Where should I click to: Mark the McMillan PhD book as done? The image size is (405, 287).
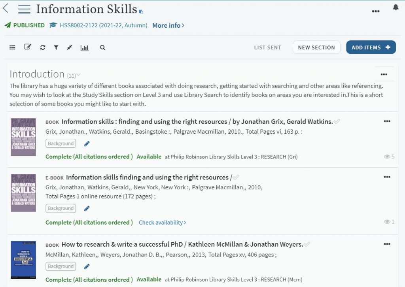coord(307,244)
